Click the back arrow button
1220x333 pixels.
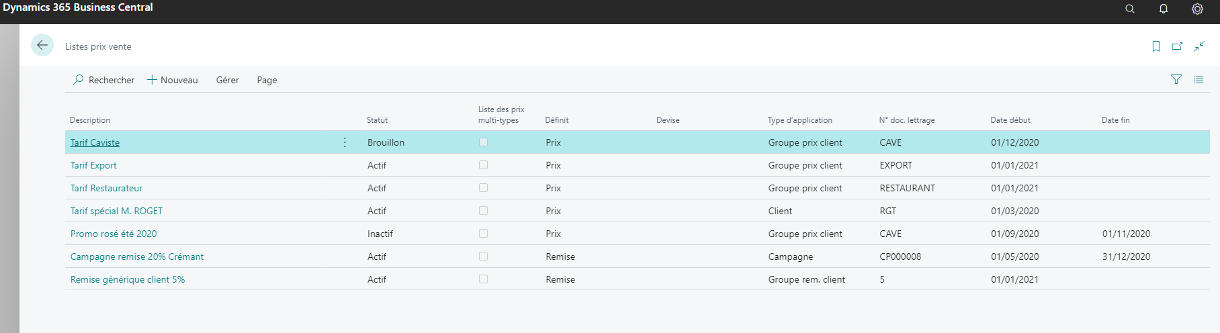coord(42,45)
